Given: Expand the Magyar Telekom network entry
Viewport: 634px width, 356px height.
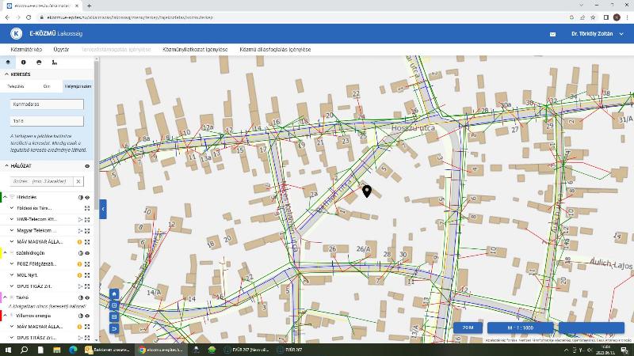Looking at the screenshot, I should coord(12,230).
